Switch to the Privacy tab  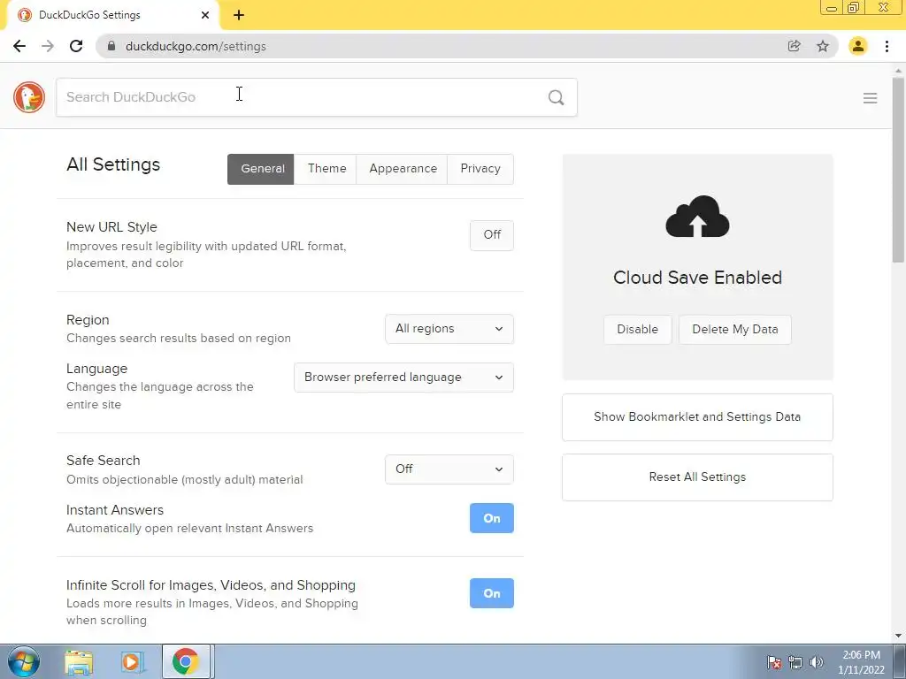coord(480,169)
